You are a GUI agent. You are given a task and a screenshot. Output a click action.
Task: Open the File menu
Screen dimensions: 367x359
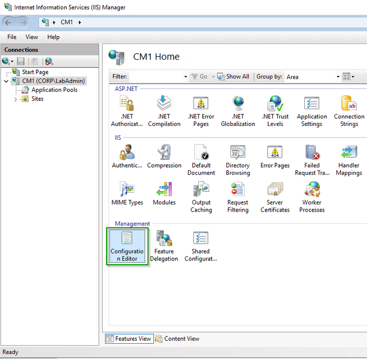coord(12,37)
